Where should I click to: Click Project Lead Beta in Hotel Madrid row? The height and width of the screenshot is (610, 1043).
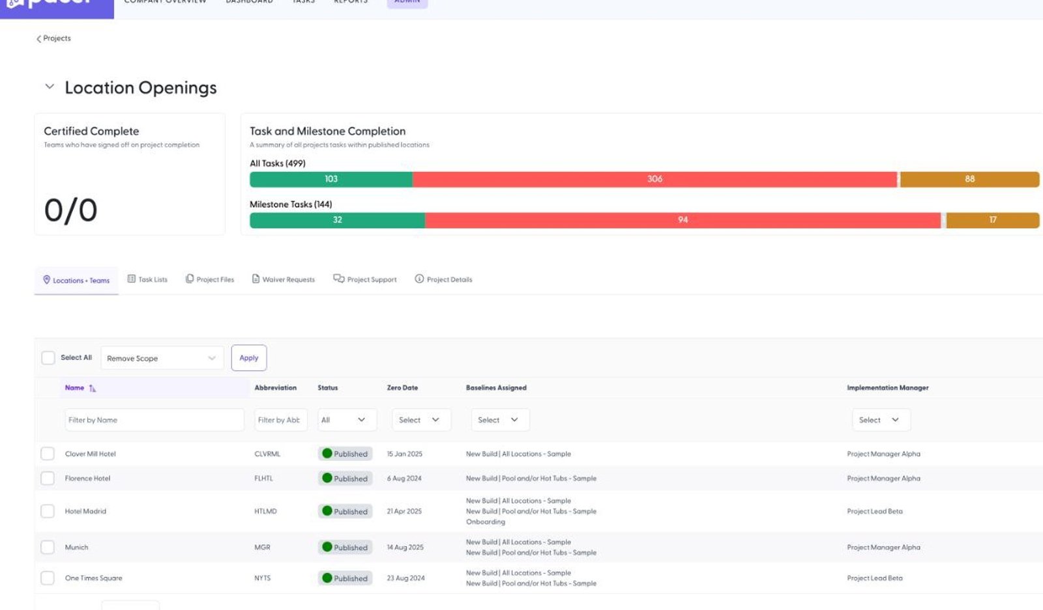pyautogui.click(x=875, y=511)
